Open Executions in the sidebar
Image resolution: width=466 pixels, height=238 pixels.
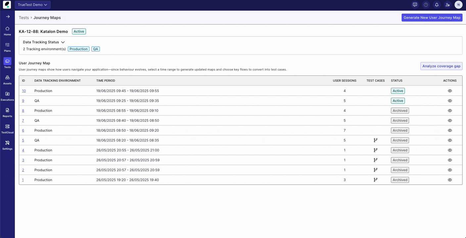pos(7,96)
